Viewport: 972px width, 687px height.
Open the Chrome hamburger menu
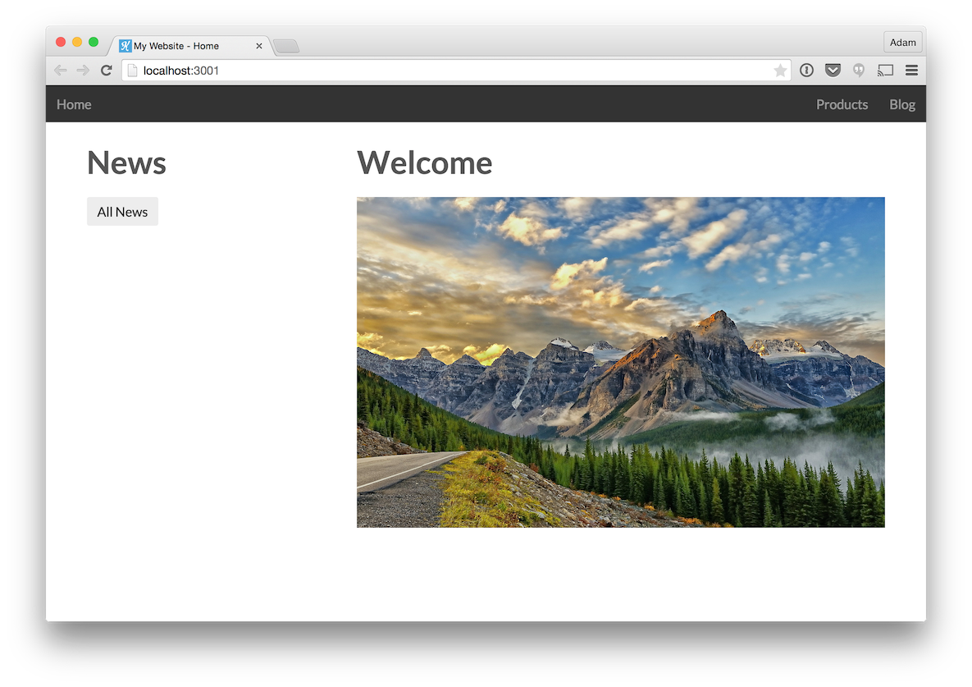(911, 71)
